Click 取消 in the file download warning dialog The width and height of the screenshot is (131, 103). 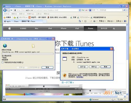click(x=106, y=67)
